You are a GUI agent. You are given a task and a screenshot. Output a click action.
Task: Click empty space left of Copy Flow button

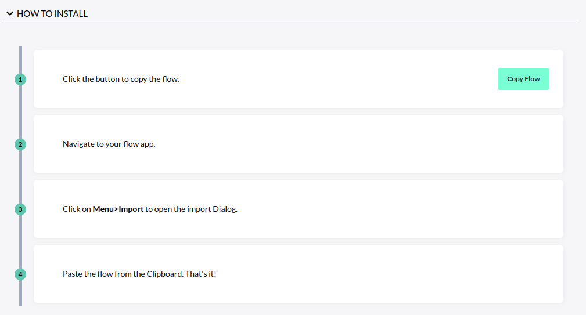348,79
